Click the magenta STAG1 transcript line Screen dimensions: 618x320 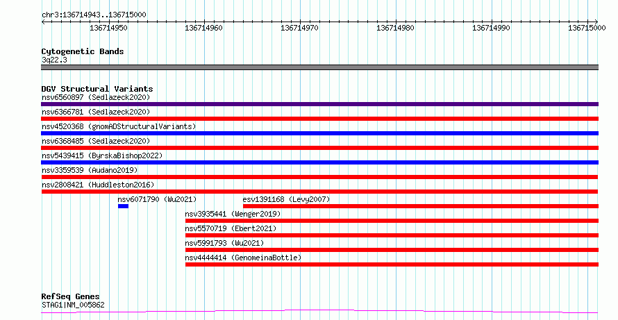pos(319,312)
